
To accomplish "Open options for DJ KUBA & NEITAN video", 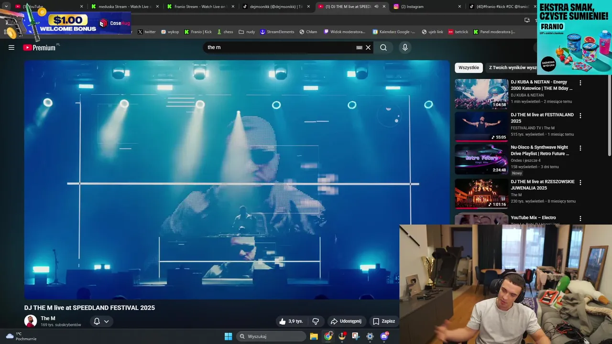I will point(580,83).
